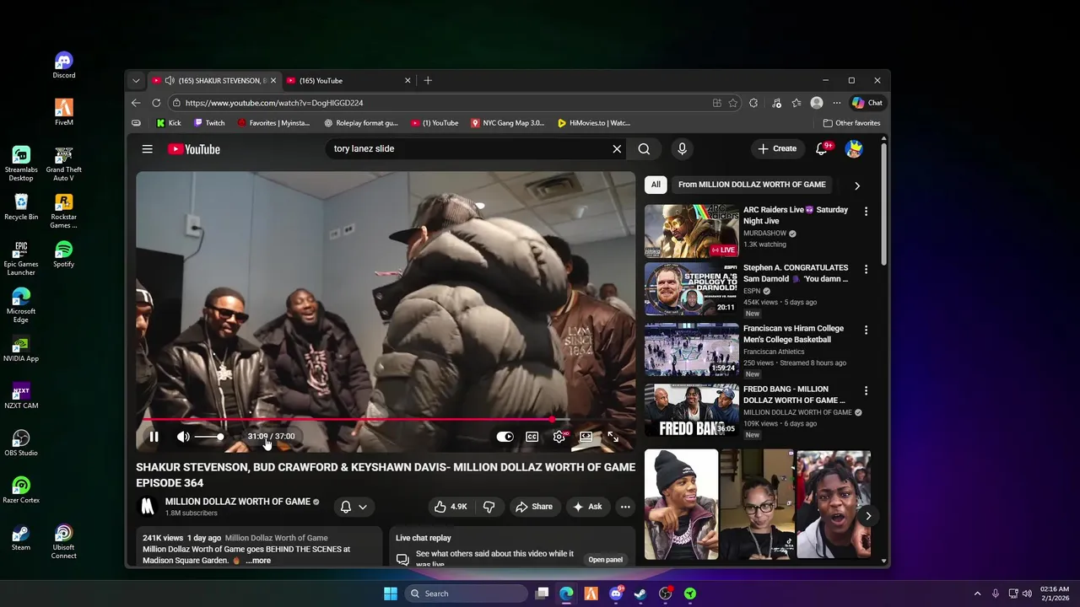The height and width of the screenshot is (607, 1080).
Task: Add this page to favorites star
Action: pyautogui.click(x=732, y=103)
